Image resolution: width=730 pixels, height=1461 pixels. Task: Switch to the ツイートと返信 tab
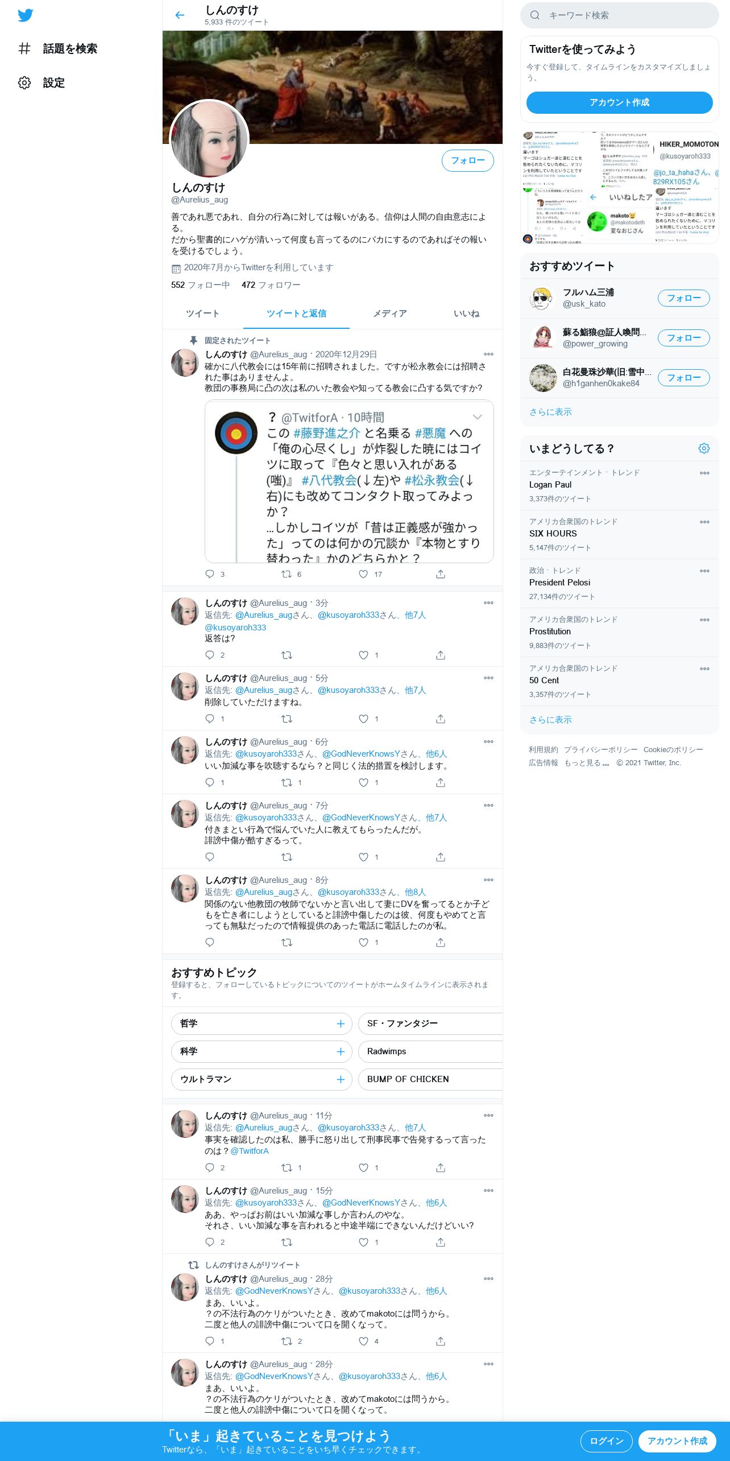296,313
